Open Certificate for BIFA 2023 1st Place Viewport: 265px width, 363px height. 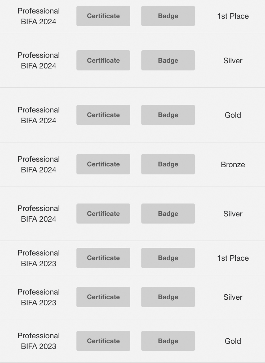tap(103, 258)
